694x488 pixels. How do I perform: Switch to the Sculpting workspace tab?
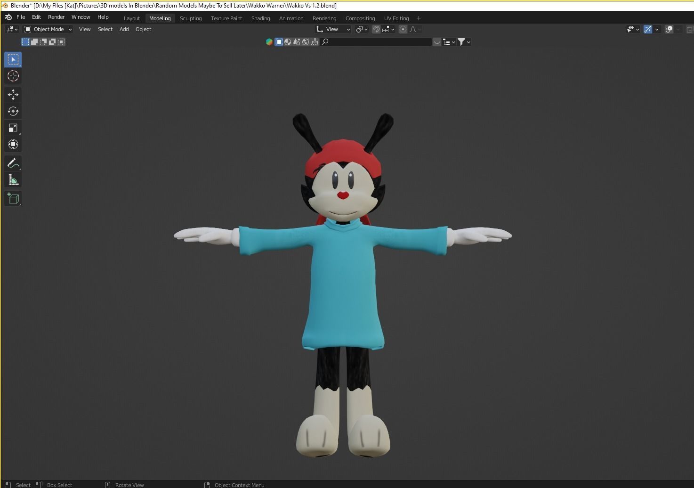(191, 18)
